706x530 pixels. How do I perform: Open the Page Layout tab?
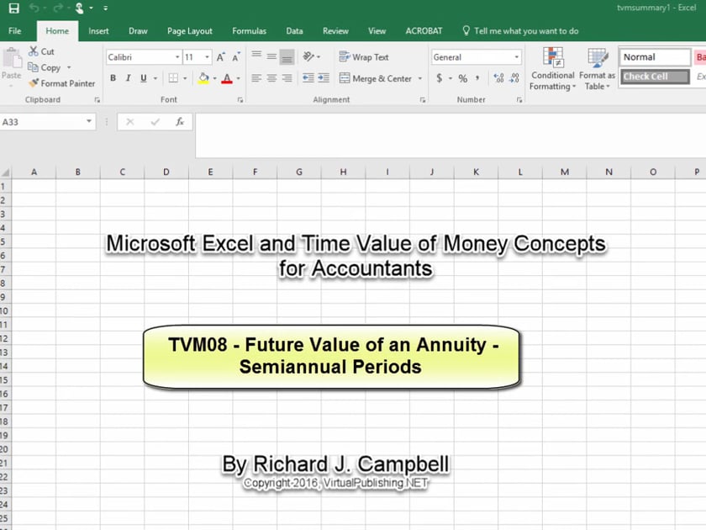190,30
